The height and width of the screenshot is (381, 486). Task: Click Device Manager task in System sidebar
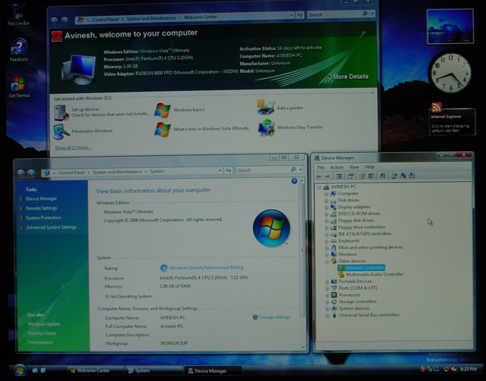[x=41, y=198]
